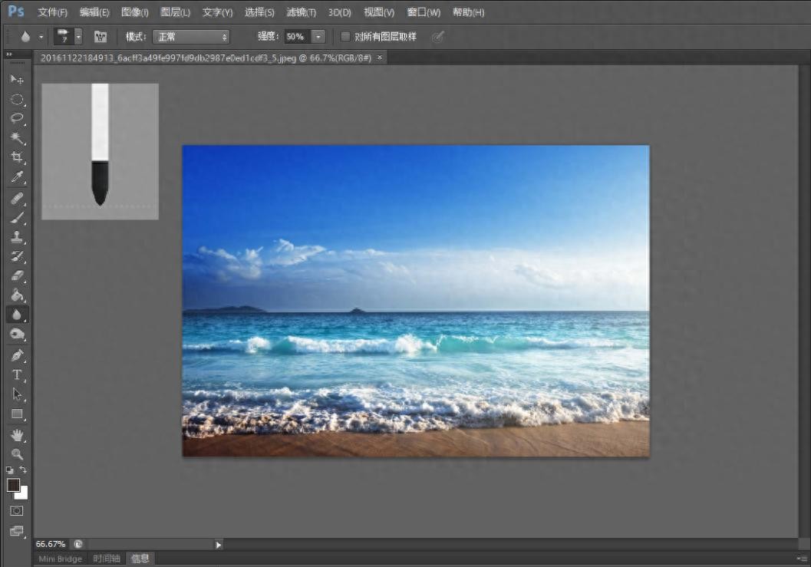Choose the Clone Stamp tool

point(17,236)
